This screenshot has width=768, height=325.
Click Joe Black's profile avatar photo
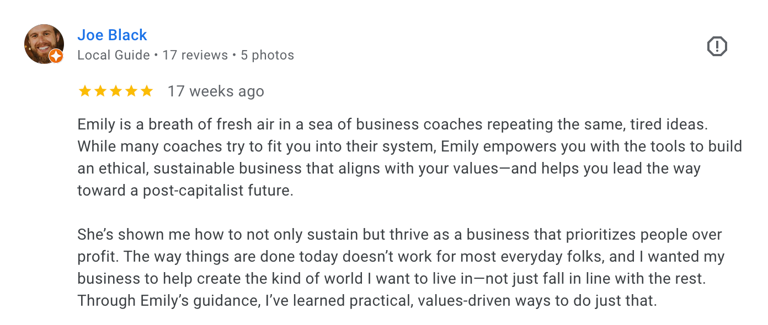click(44, 44)
